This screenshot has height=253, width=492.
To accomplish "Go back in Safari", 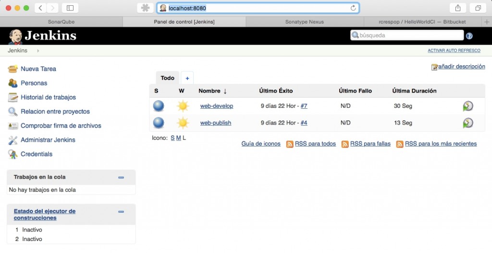I will click(40, 8).
